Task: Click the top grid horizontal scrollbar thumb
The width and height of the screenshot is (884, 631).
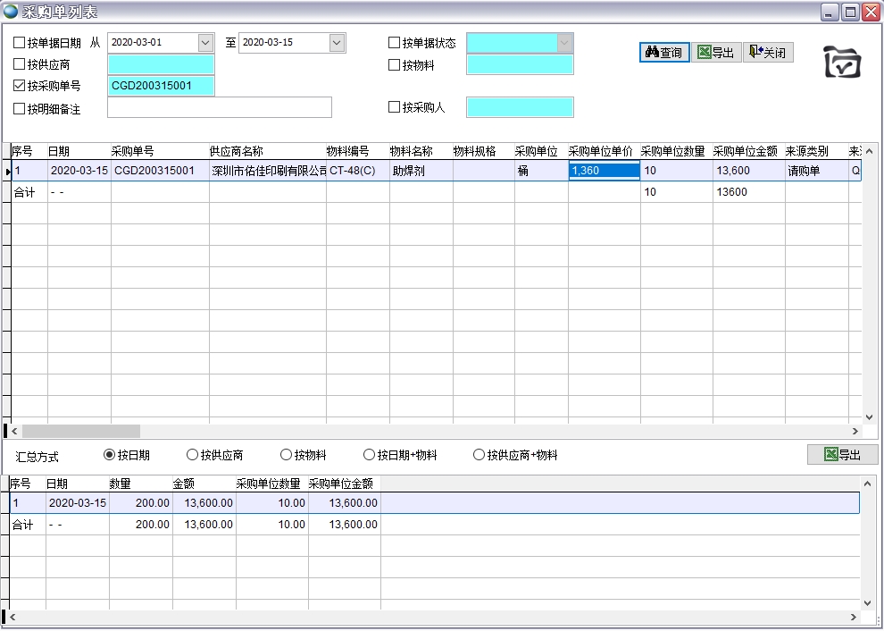Action: click(80, 431)
